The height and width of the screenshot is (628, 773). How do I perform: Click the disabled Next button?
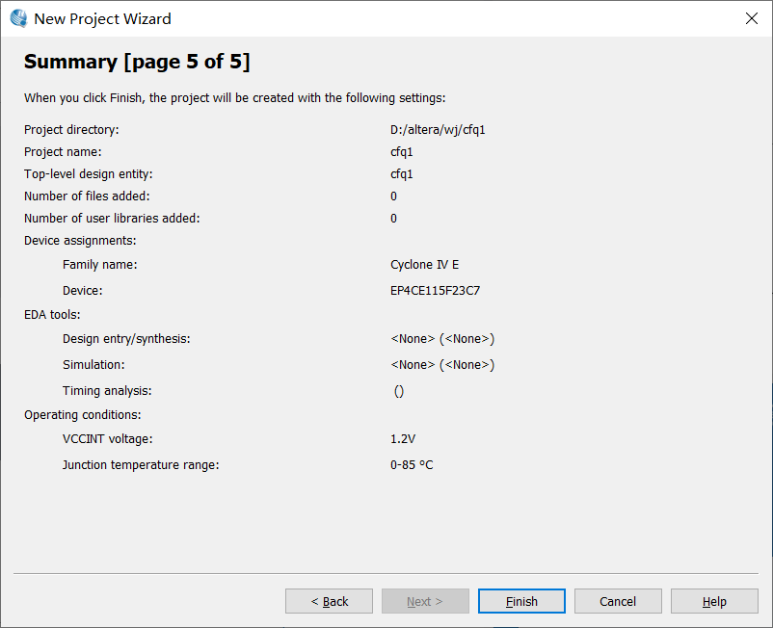(x=425, y=601)
